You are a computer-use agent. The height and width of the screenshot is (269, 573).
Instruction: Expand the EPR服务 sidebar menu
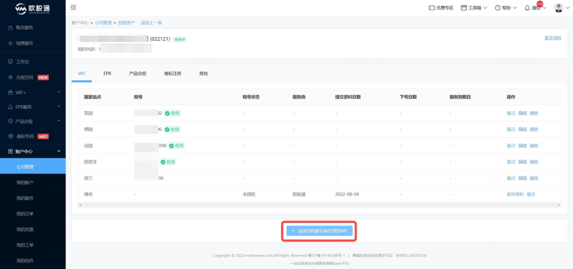tap(32, 107)
